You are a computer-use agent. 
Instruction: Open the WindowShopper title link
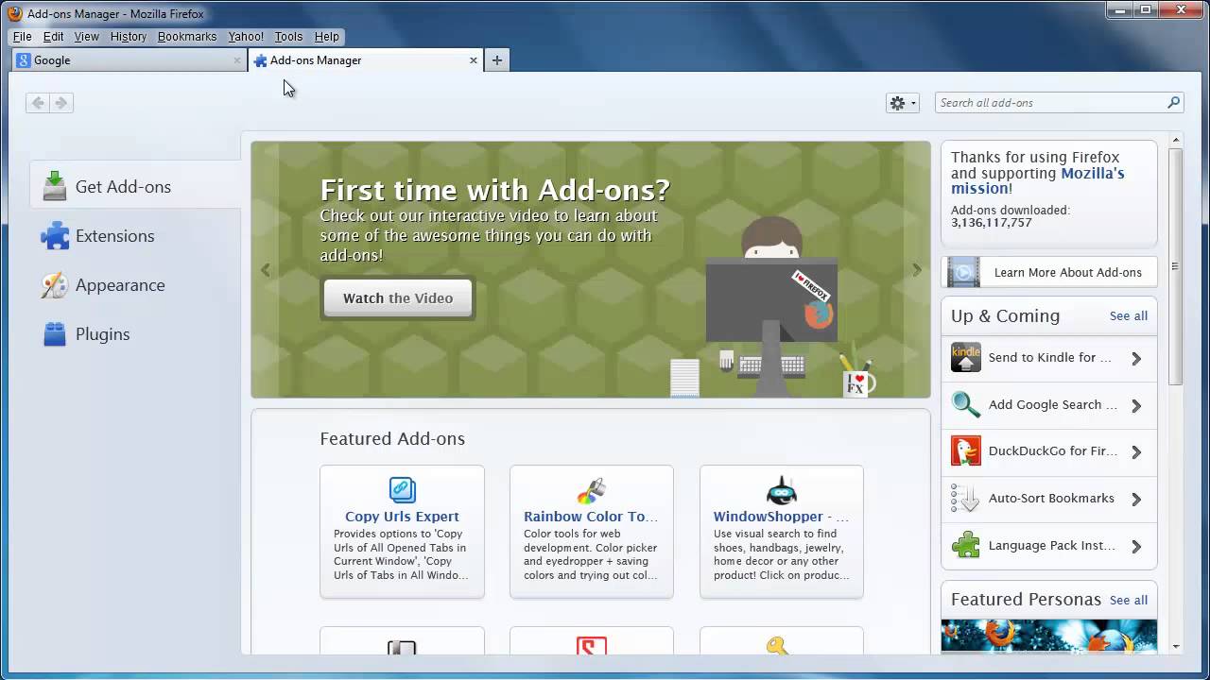781,517
